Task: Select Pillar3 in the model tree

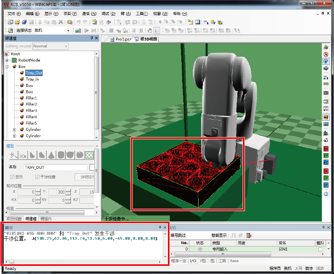Action: point(31,111)
